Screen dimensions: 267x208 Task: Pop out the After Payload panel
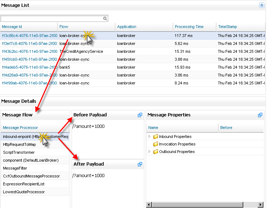click(x=140, y=164)
